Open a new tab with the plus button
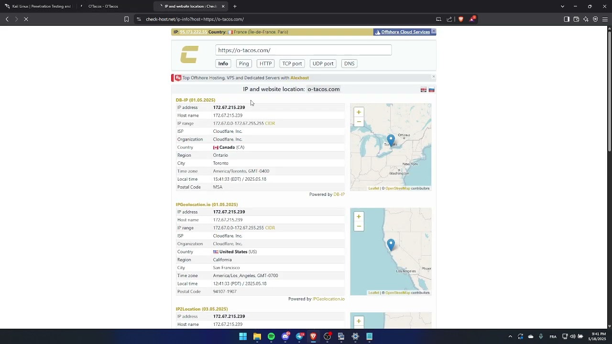 (235, 6)
